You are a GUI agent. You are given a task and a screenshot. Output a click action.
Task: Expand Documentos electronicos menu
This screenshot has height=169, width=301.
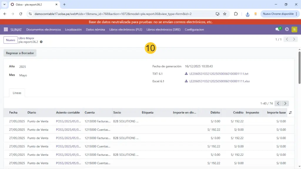pyautogui.click(x=44, y=29)
